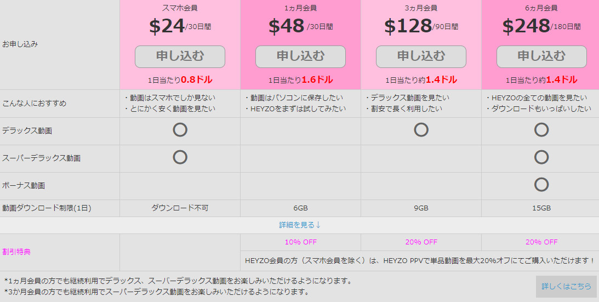Click the $24 スマホ会員 price
Screen dimensions: 599x302
pos(167,26)
